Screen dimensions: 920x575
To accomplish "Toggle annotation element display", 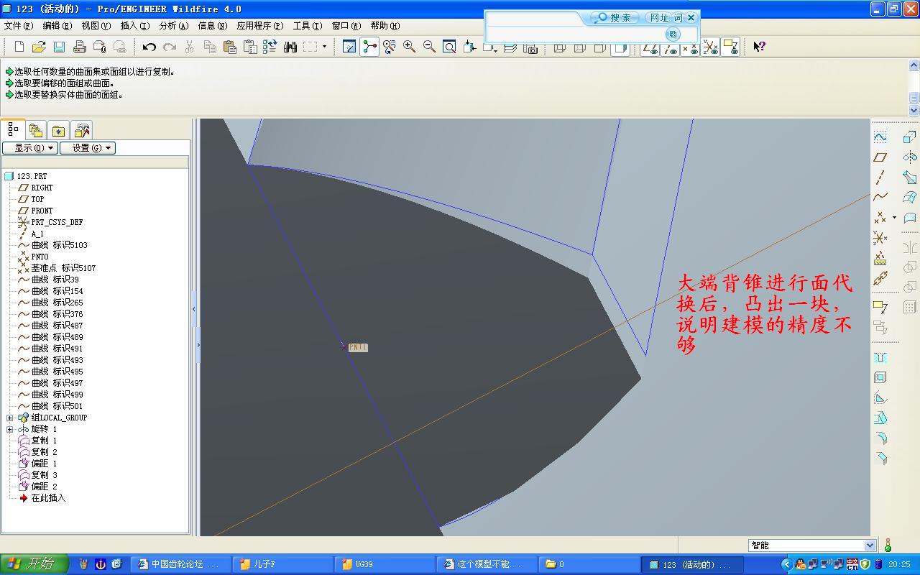I will pos(730,47).
